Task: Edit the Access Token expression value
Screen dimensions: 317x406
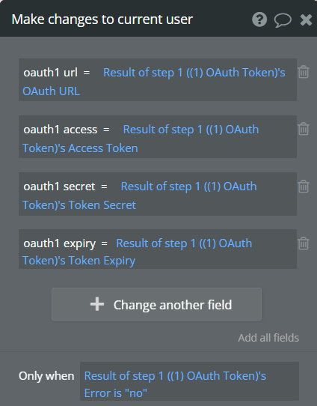Action: tap(141, 139)
